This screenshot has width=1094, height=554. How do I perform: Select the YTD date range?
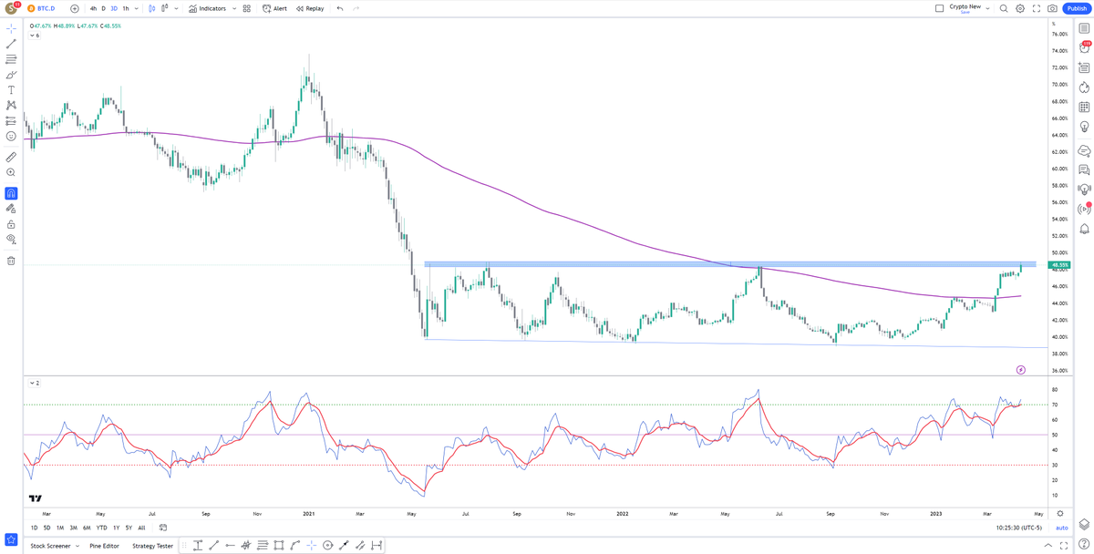pyautogui.click(x=101, y=528)
